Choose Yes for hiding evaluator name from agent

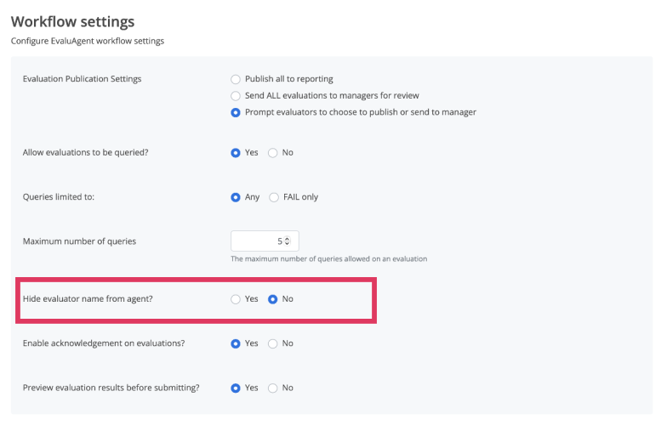(237, 299)
